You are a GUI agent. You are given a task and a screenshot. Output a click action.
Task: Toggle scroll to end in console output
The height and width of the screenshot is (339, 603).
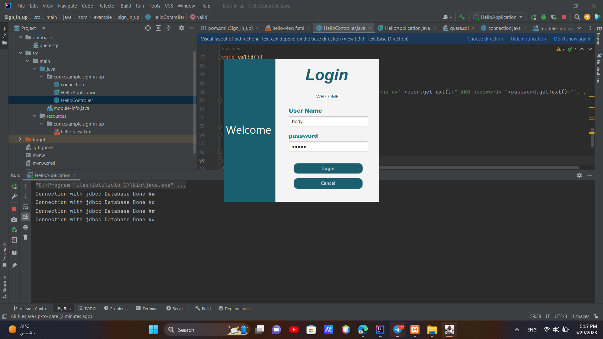(x=25, y=217)
